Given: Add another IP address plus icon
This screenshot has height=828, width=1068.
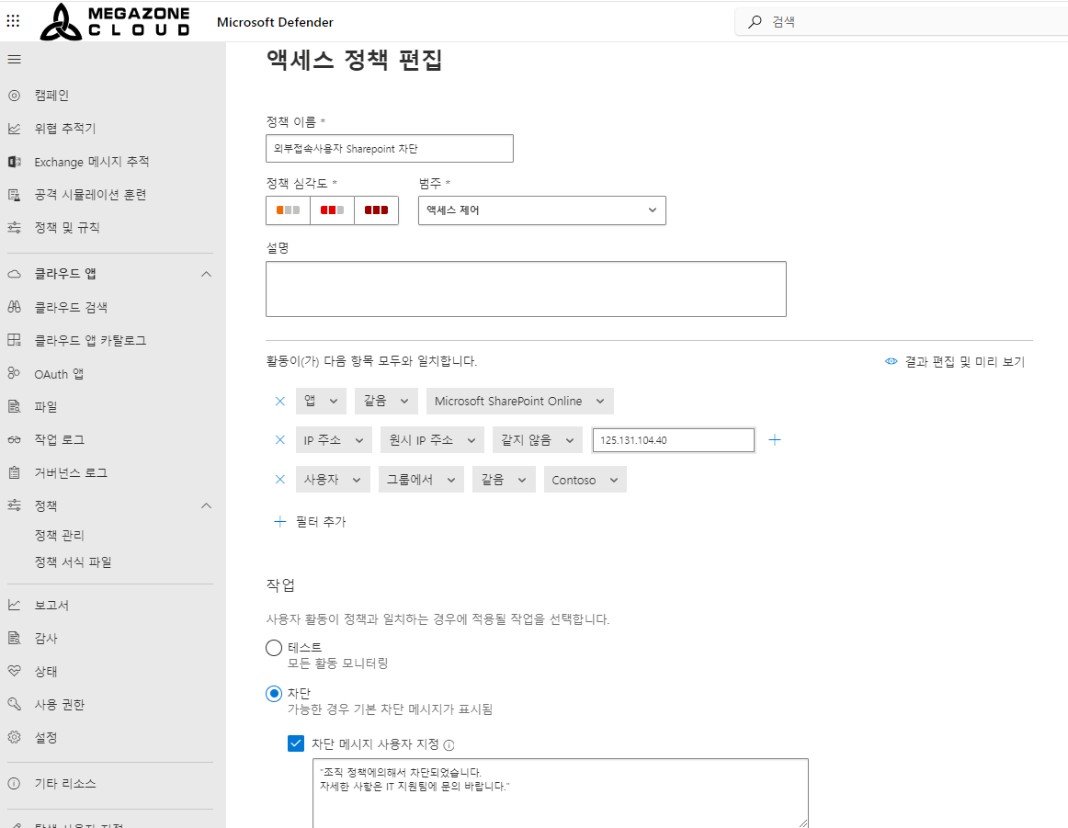Looking at the screenshot, I should (775, 440).
